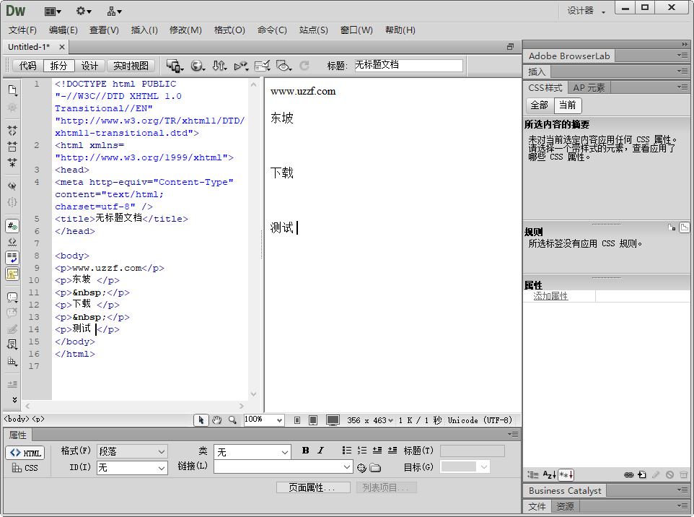The width and height of the screenshot is (694, 517).
Task: Enable 实时视图 live view
Action: (x=131, y=66)
